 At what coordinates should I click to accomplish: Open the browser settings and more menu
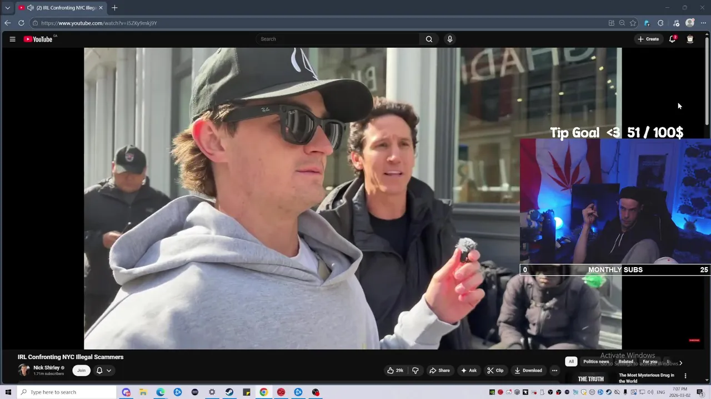coord(703,23)
